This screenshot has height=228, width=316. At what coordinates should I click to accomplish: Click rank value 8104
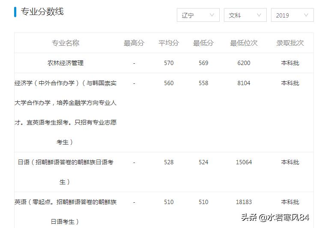pos(244,83)
